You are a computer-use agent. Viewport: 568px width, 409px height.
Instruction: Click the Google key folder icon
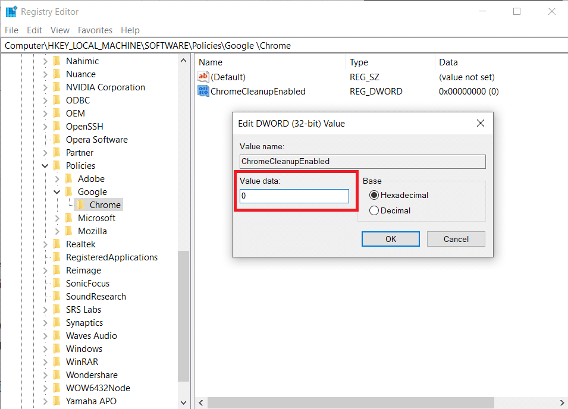pos(69,192)
